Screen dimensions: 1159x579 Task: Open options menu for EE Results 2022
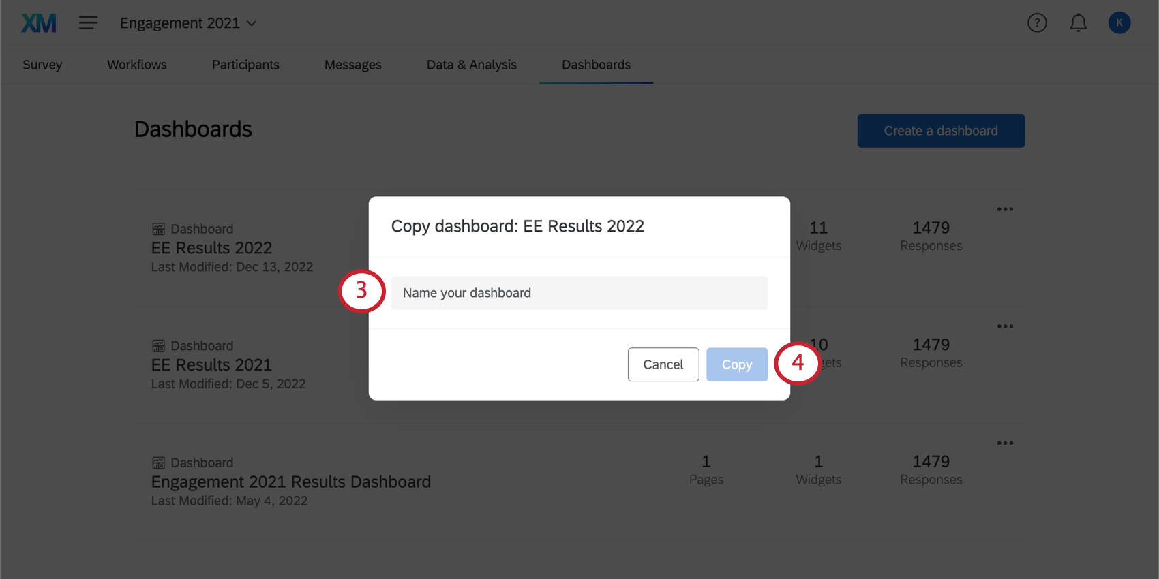(x=1005, y=209)
